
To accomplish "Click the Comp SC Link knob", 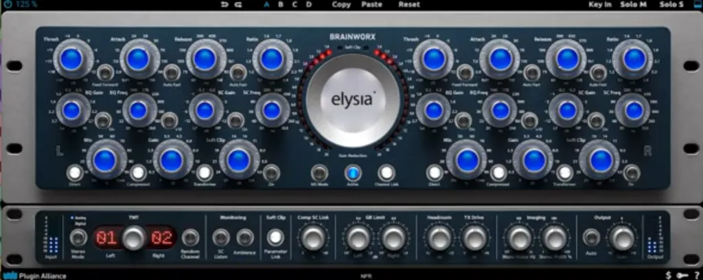I will (313, 237).
